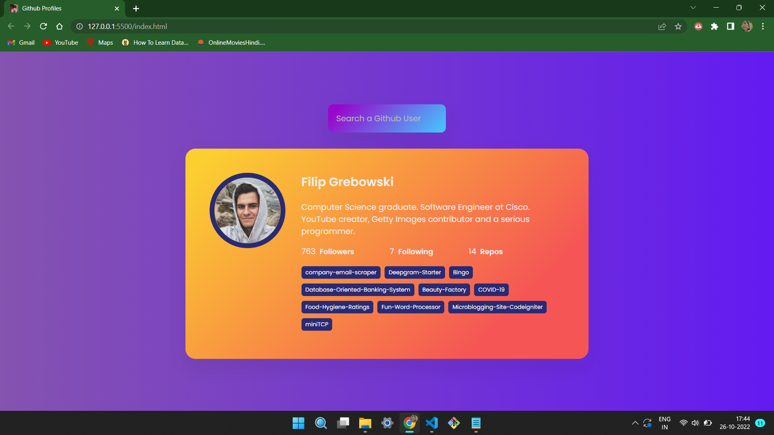Click the Search a Github User field

(x=386, y=118)
